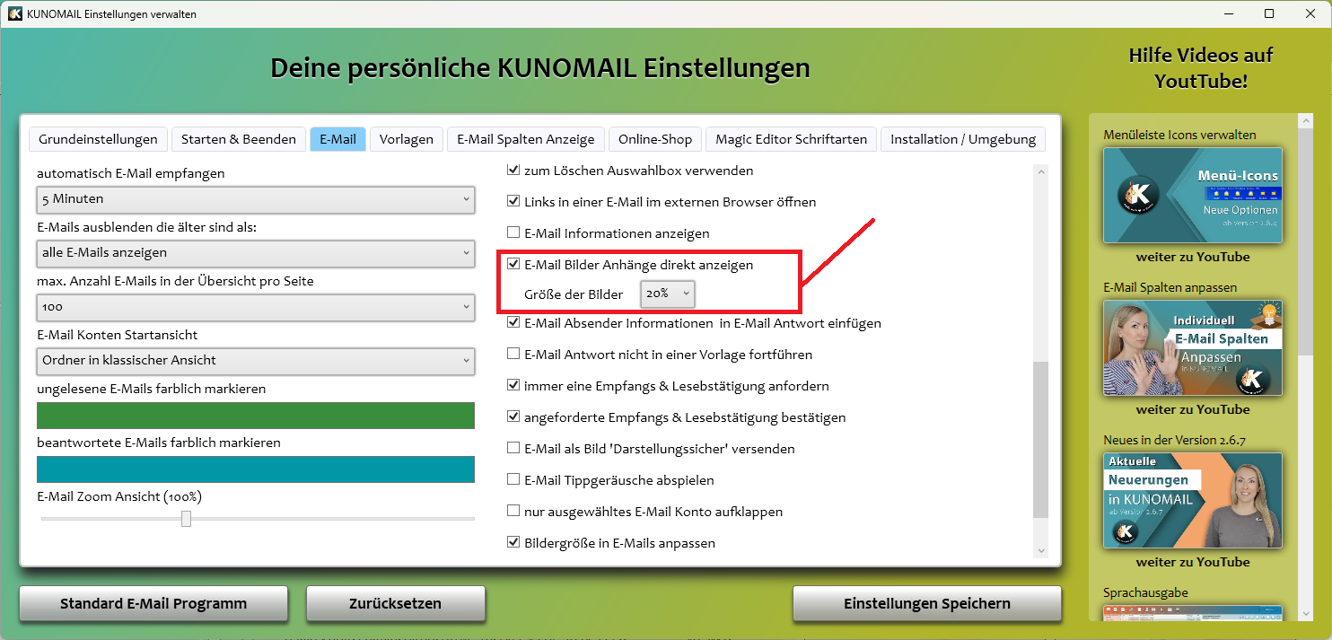The width and height of the screenshot is (1332, 640).
Task: Click the Sprachausgabe video thumbnail
Action: coord(1193,612)
